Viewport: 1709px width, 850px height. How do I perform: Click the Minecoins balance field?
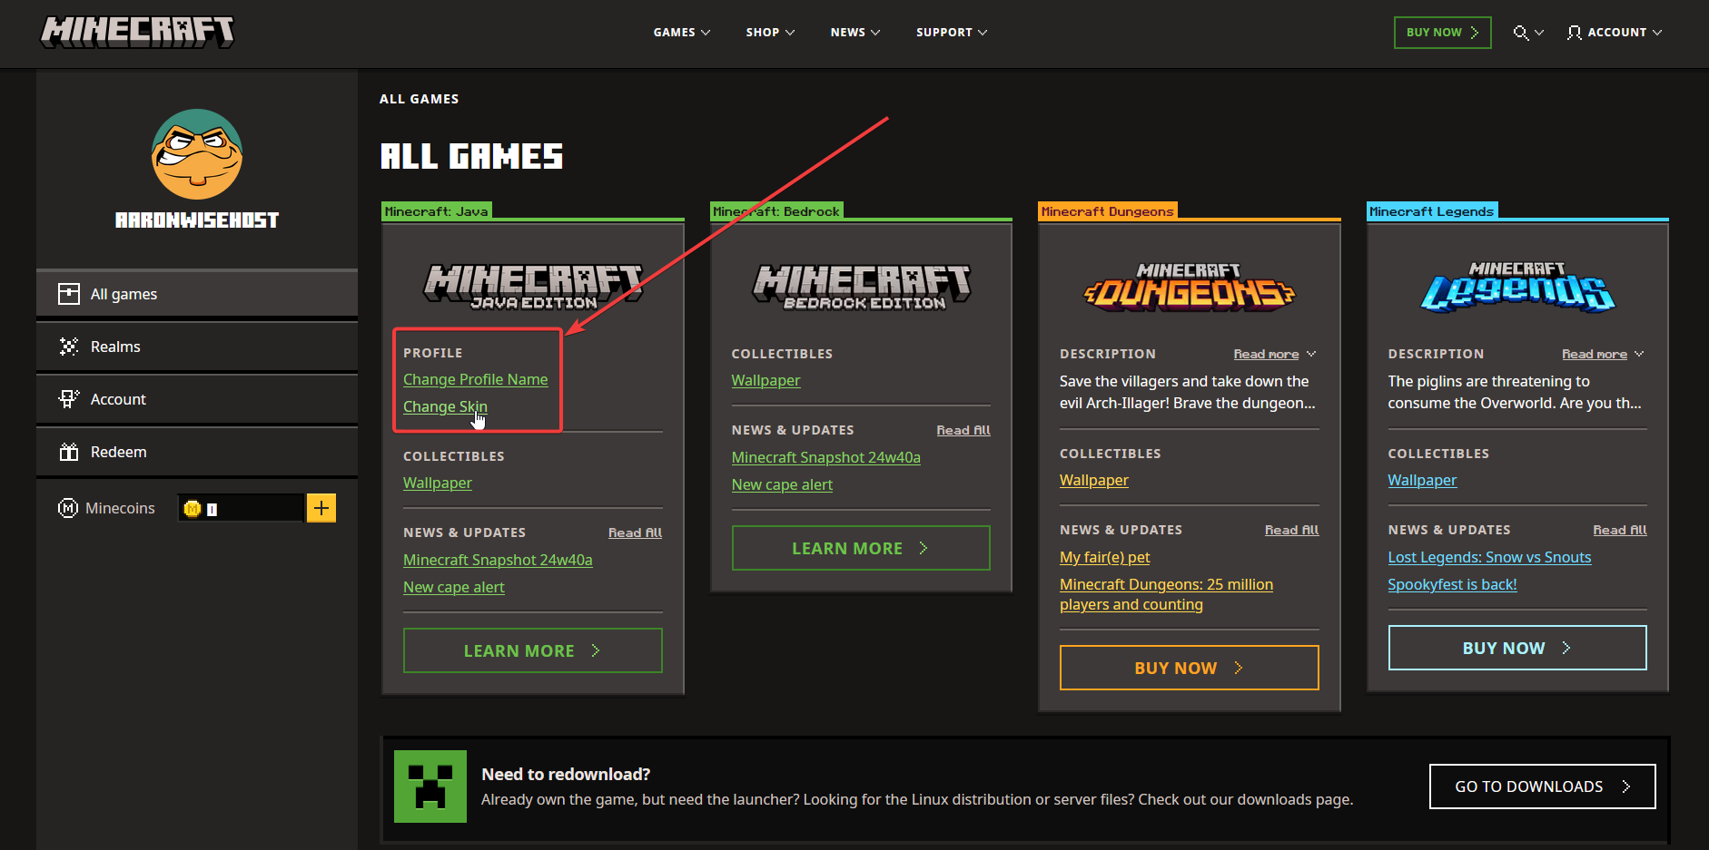click(x=241, y=508)
